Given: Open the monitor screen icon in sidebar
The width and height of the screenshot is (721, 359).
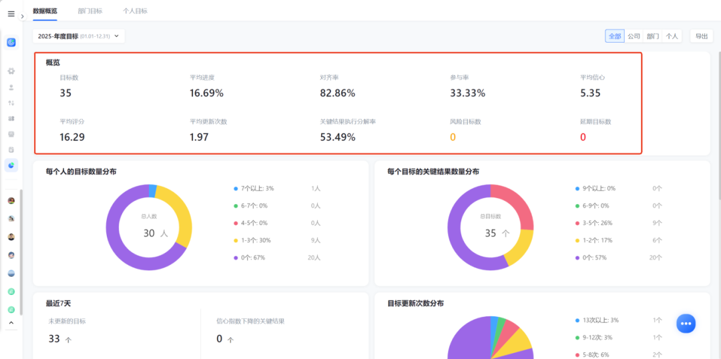Looking at the screenshot, I should pos(11,134).
